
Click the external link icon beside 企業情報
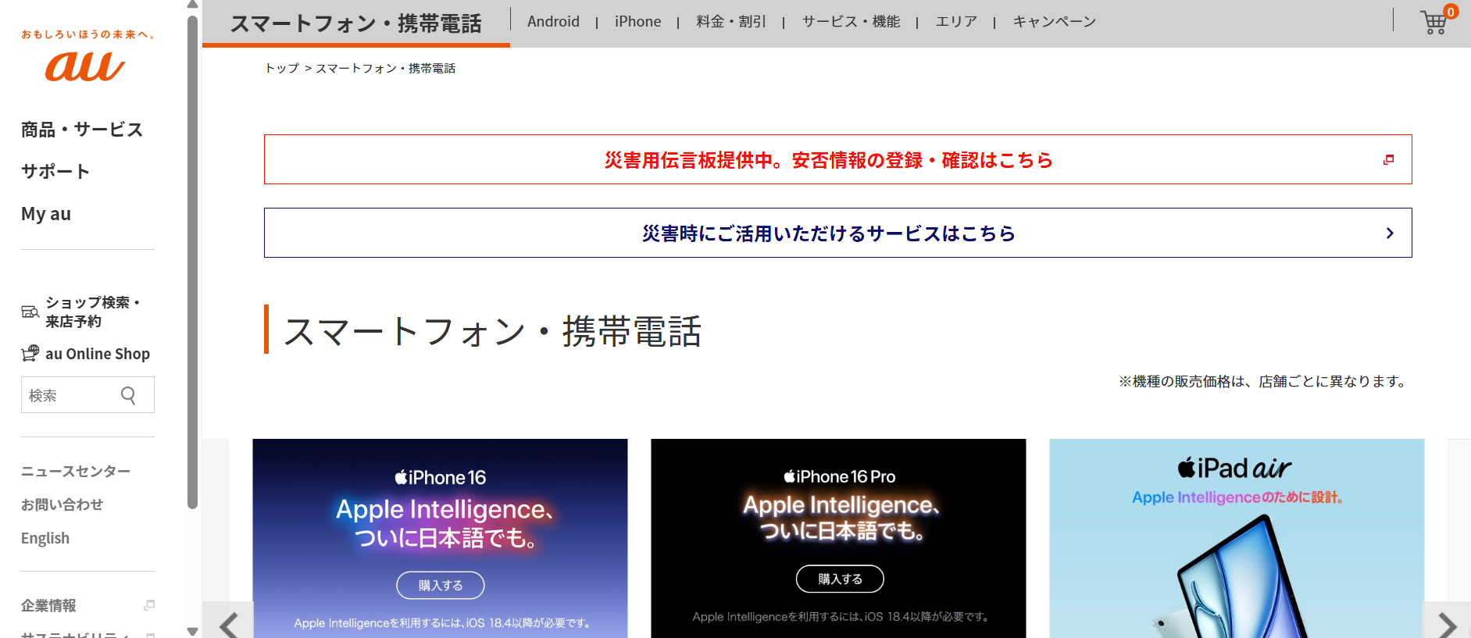pyautogui.click(x=149, y=605)
